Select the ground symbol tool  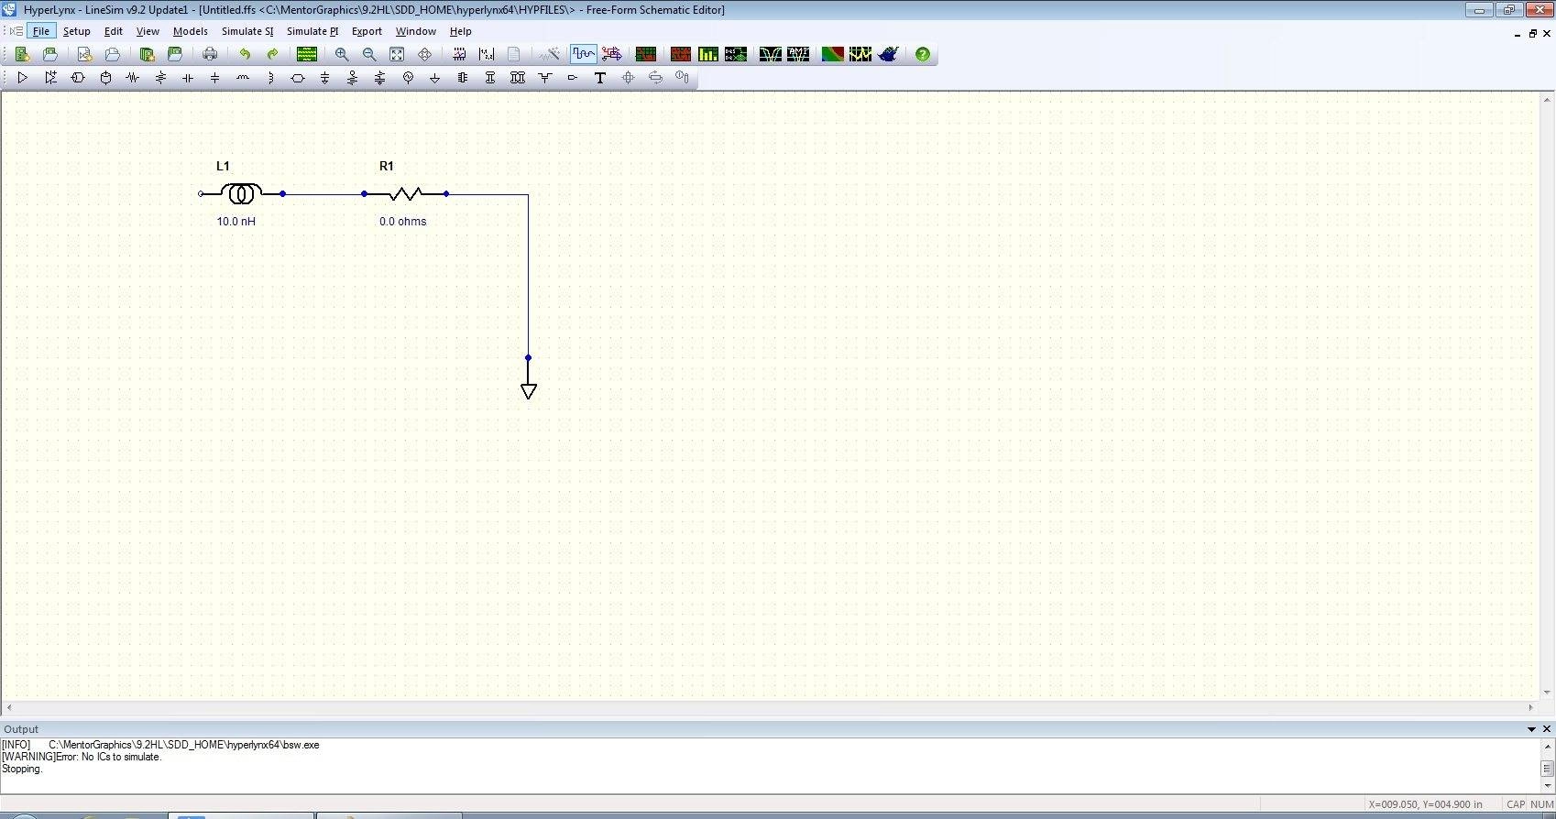pyautogui.click(x=435, y=78)
